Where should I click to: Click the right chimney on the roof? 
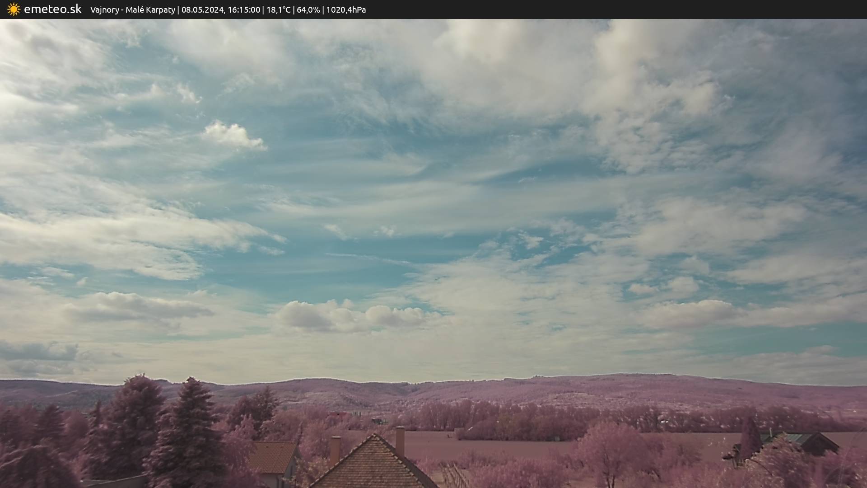400,441
